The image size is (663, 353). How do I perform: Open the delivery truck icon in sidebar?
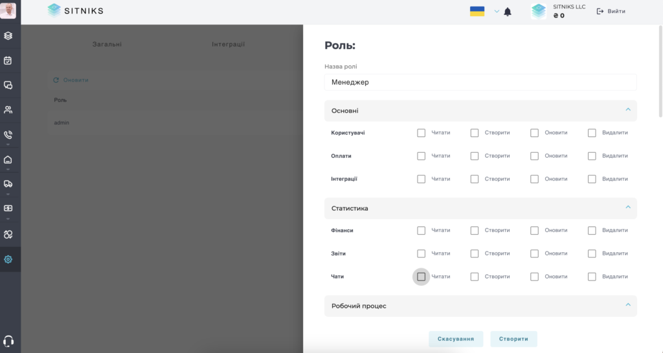[x=8, y=184]
